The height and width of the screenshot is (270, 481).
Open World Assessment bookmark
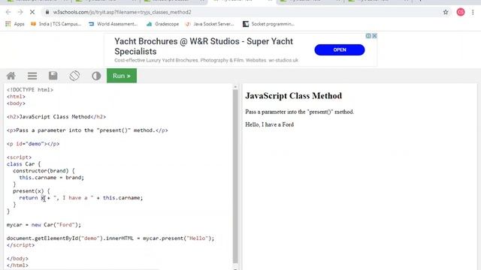113,24
